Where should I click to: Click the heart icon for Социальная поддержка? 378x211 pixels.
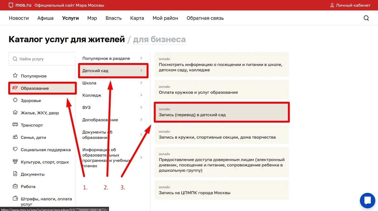(x=15, y=149)
